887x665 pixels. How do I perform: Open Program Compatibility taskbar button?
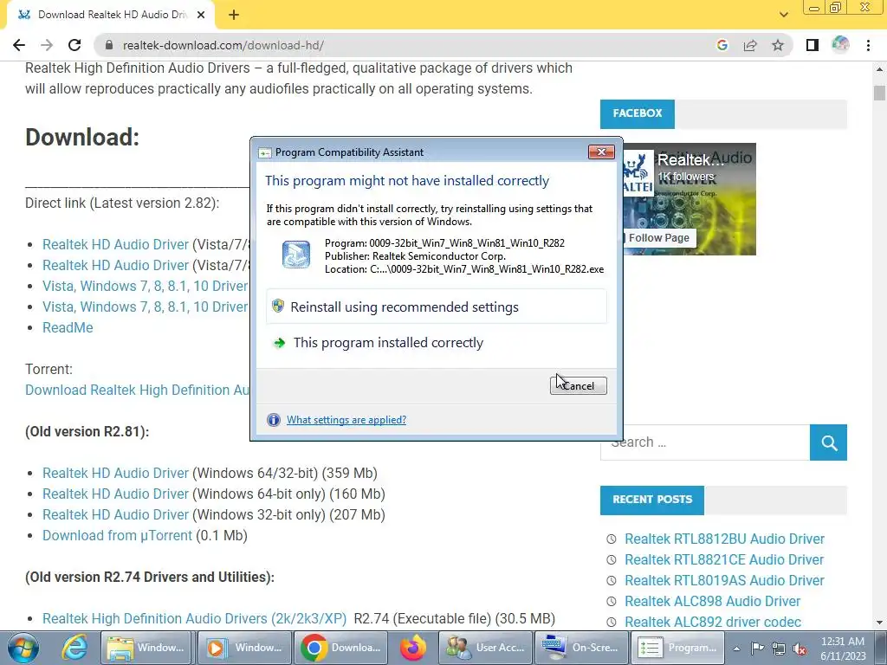click(678, 648)
